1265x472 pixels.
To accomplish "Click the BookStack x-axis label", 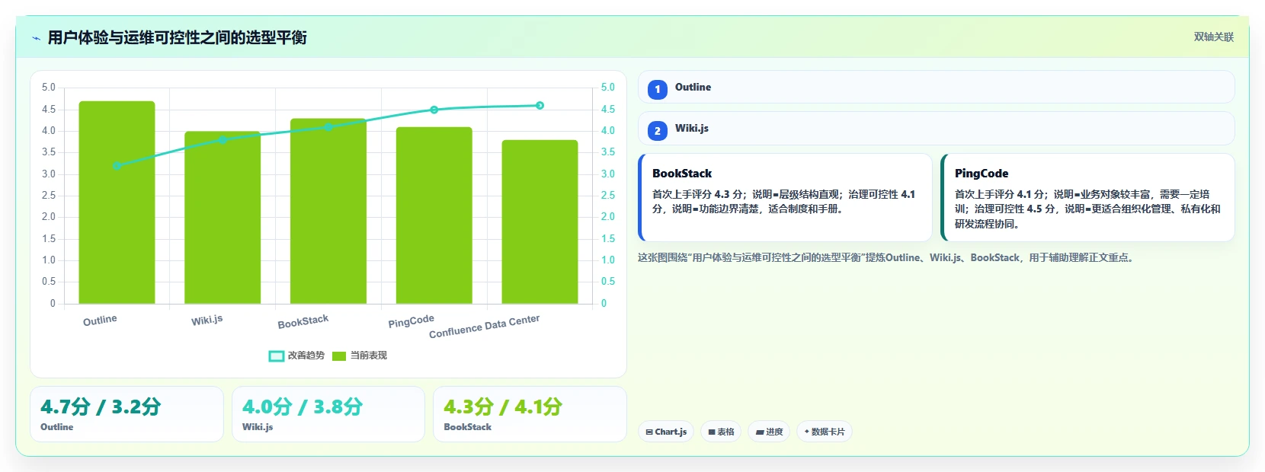I will coord(303,321).
